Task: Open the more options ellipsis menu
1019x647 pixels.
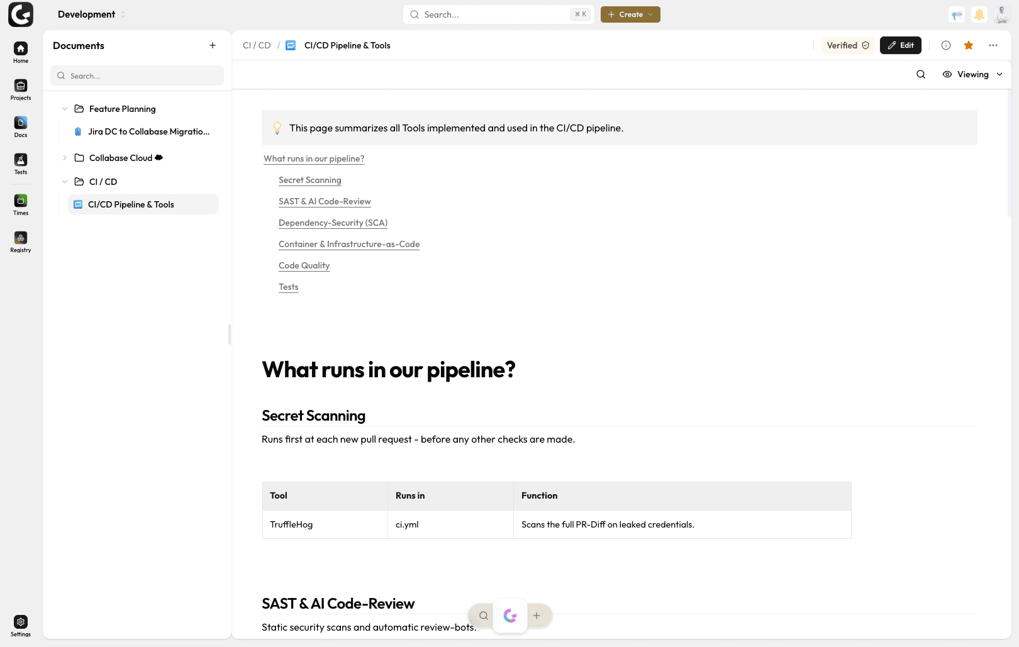Action: coord(993,45)
